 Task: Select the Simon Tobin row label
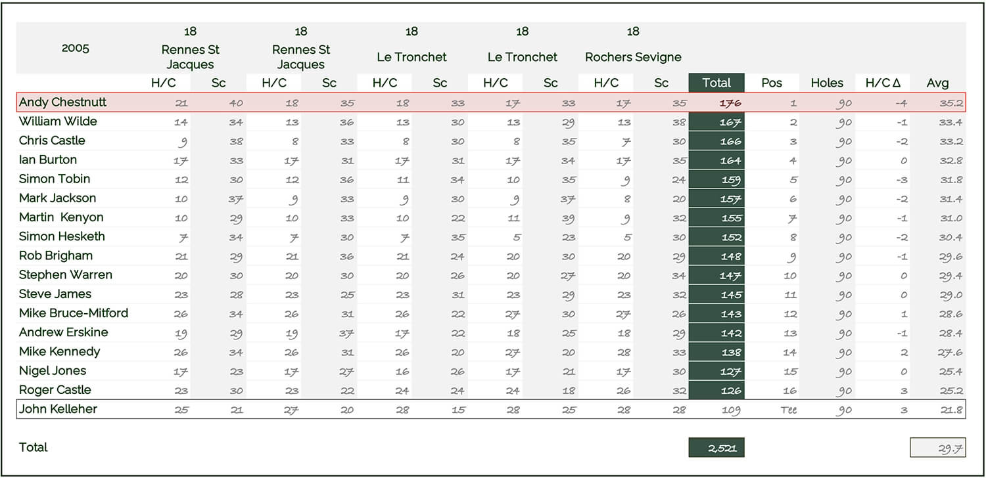tap(55, 179)
